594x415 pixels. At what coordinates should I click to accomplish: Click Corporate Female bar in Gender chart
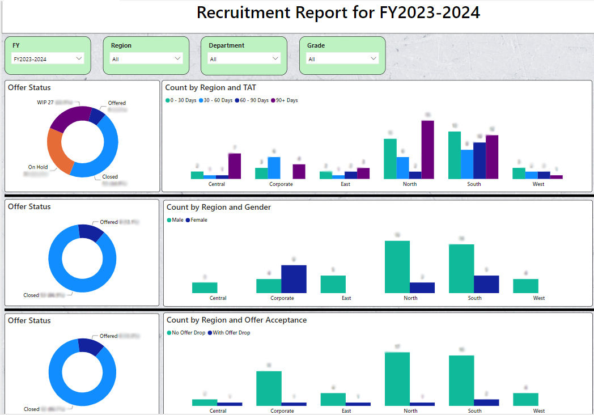coord(294,279)
